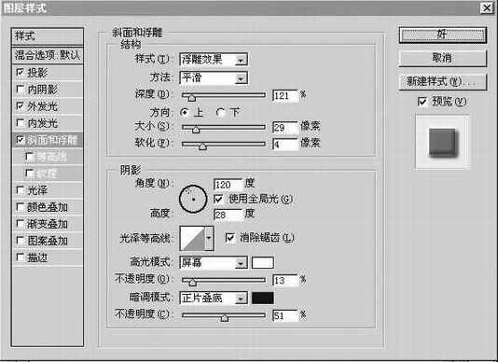
Task: Click the 角度 angle field showing 120
Action: (228, 185)
